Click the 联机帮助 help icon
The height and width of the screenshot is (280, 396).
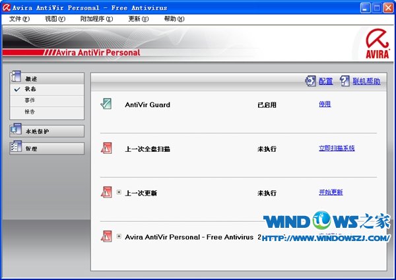point(345,81)
